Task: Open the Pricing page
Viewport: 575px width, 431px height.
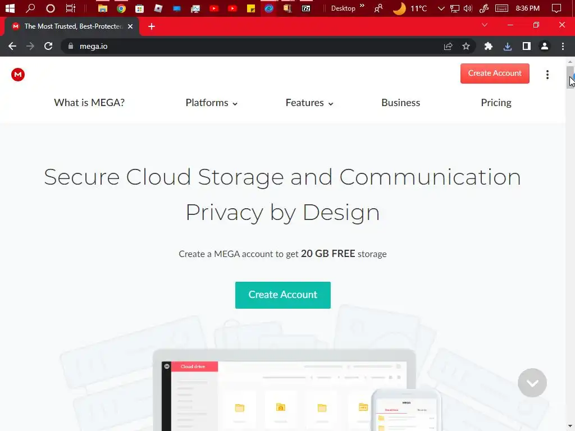Action: (496, 103)
